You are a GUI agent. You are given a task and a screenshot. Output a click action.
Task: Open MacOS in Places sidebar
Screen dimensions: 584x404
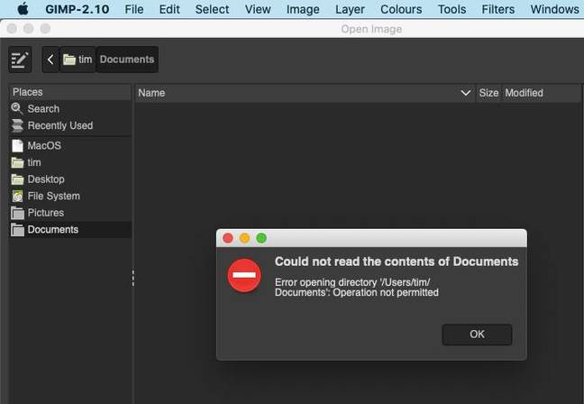pyautogui.click(x=70, y=145)
